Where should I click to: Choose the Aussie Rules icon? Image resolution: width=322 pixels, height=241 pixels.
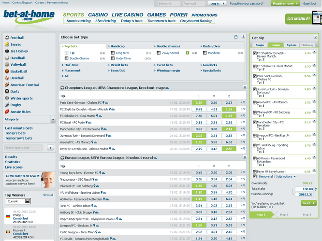point(7,112)
